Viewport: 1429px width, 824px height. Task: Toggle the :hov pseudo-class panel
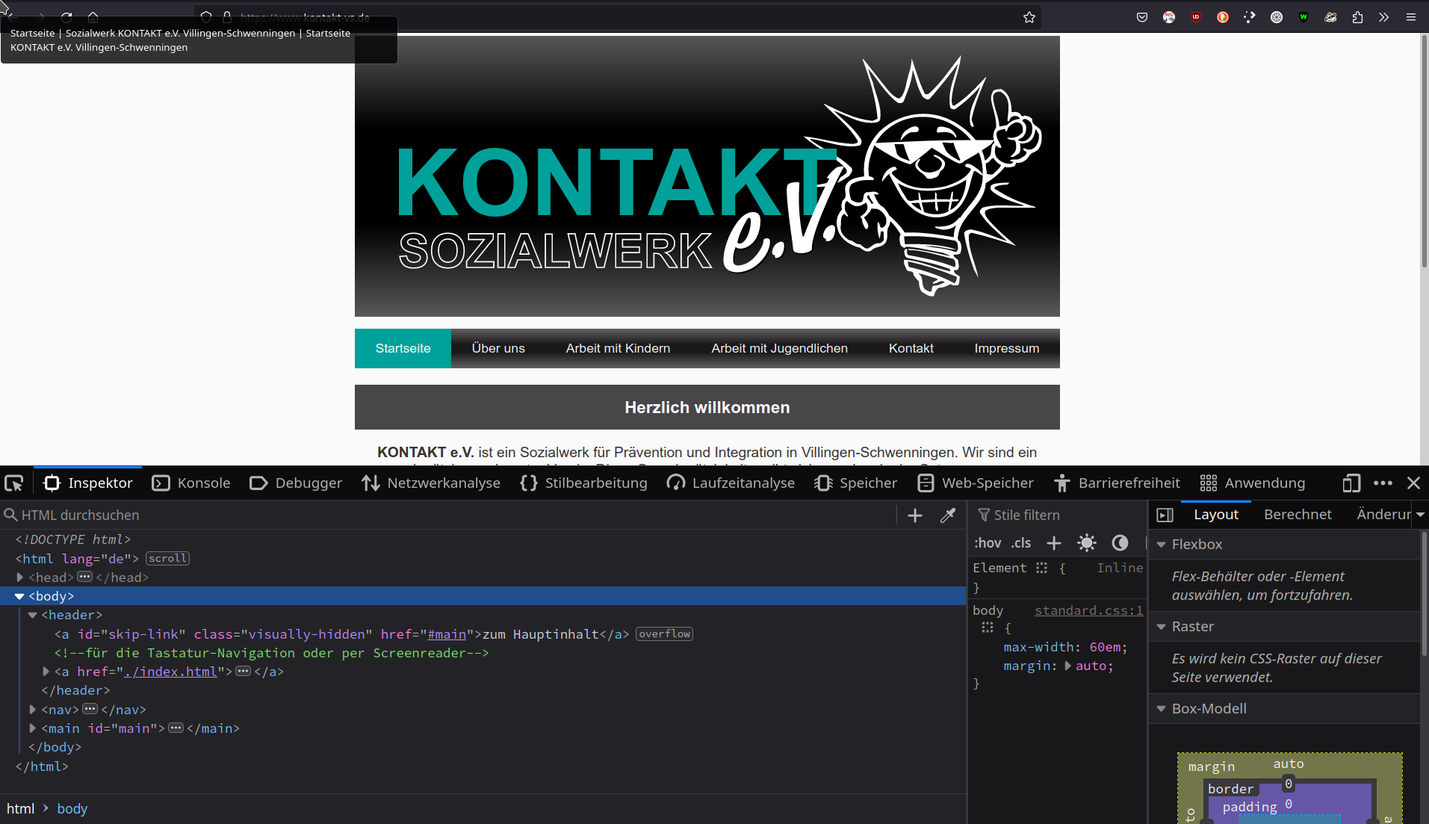pos(988,543)
